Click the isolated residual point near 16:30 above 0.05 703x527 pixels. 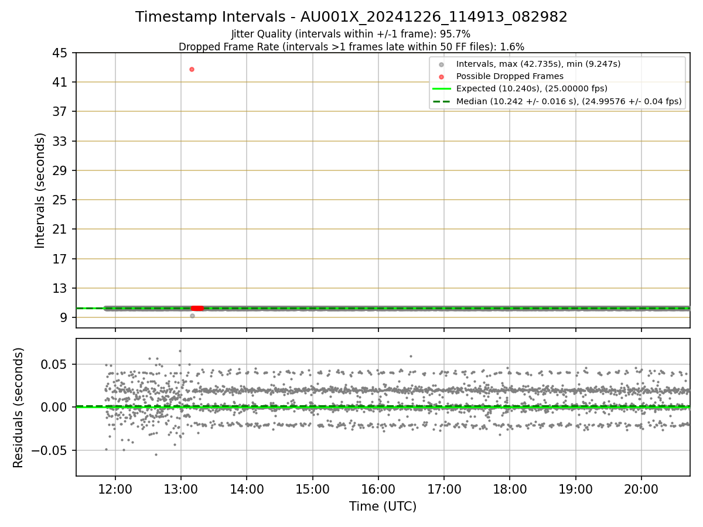pyautogui.click(x=411, y=356)
